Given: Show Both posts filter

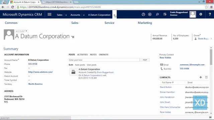Looking at the screenshot, I should [71, 65].
